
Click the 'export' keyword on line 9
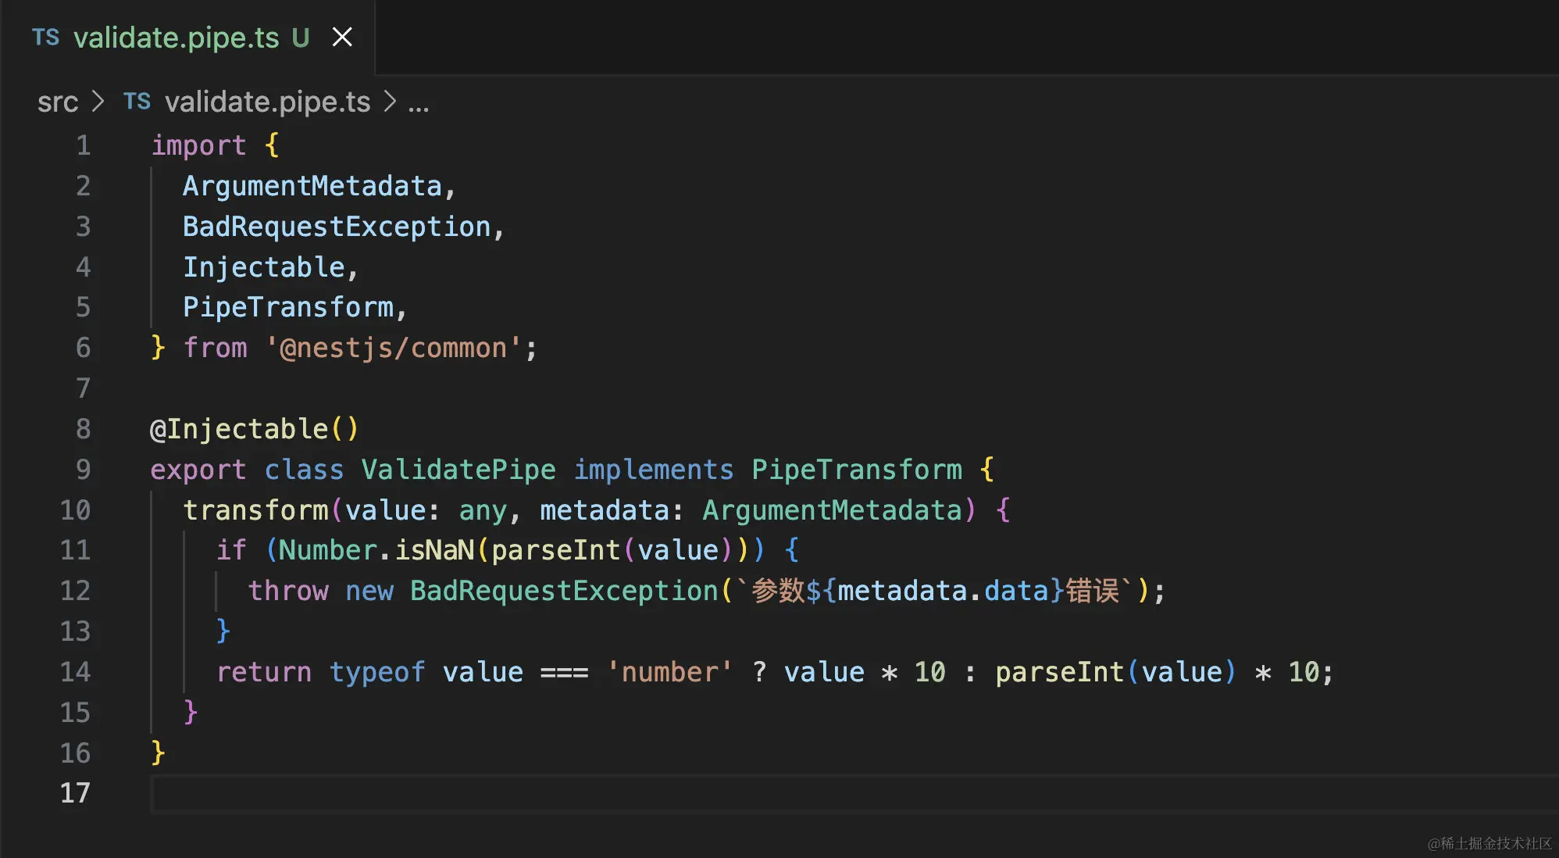click(x=198, y=470)
